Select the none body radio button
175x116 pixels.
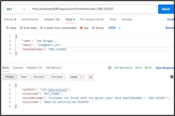7,28
